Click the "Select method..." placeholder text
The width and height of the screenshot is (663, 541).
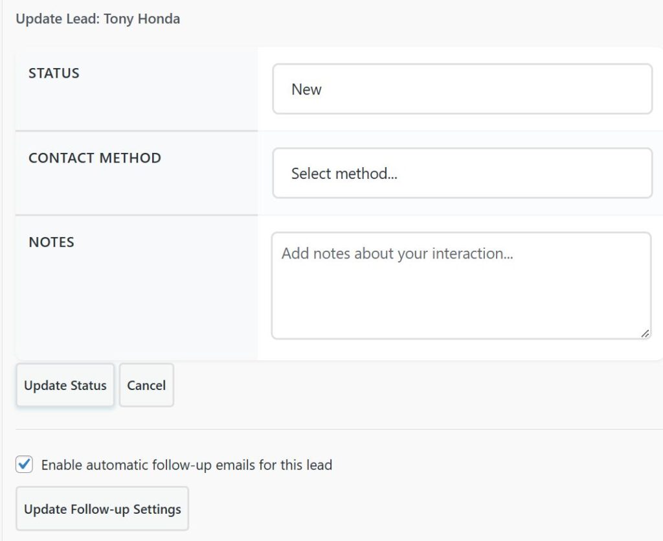click(344, 174)
